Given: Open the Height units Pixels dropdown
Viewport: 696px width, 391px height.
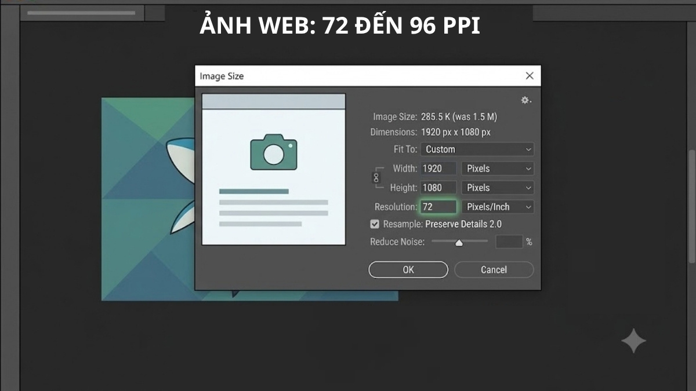Looking at the screenshot, I should pyautogui.click(x=498, y=188).
